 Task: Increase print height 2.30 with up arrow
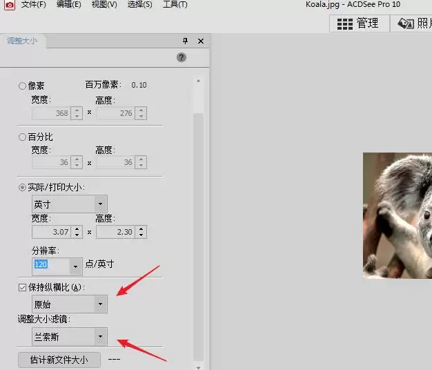click(x=141, y=228)
